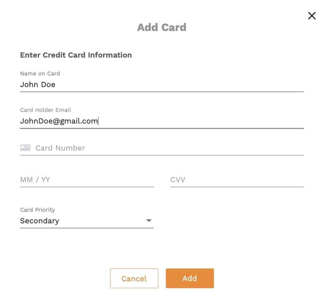Expand the Card Priority dropdown arrow

(149, 221)
